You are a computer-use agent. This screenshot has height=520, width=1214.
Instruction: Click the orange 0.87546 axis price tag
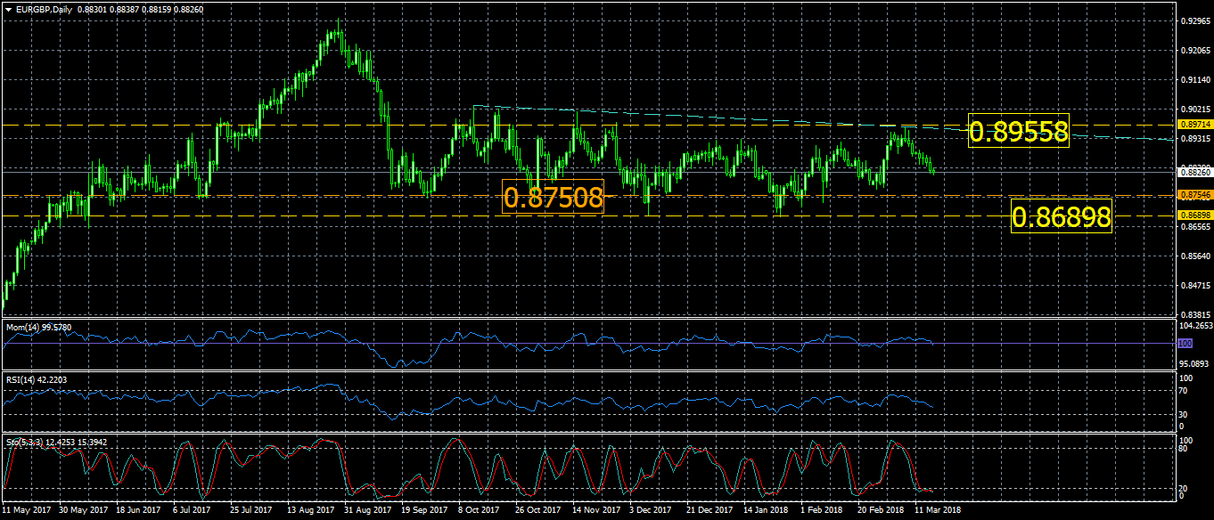click(1193, 194)
